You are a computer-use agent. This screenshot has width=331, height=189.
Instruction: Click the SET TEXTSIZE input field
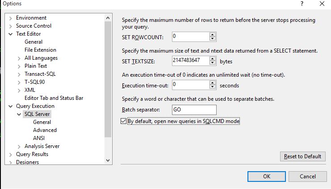point(190,61)
